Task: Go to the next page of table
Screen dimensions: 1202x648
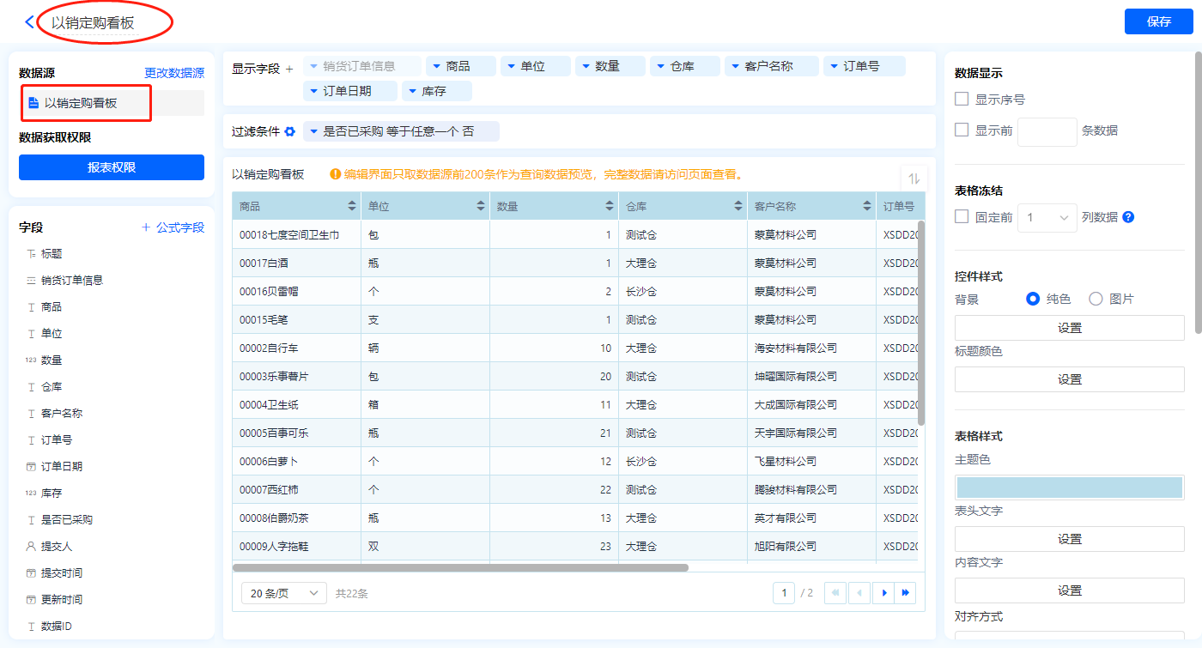Action: (883, 593)
